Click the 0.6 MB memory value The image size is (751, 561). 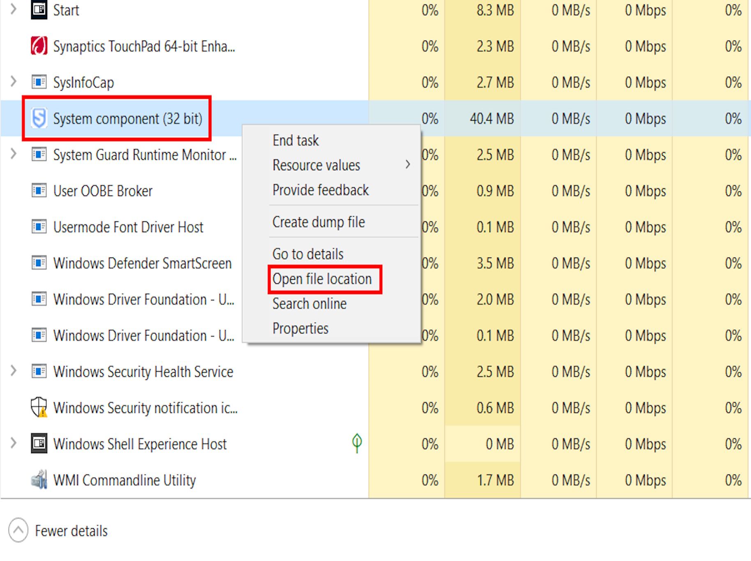495,408
